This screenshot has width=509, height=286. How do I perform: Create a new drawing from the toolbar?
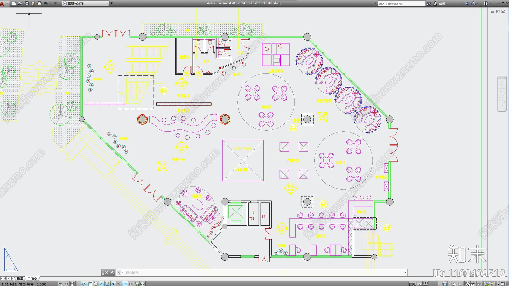(x=14, y=3)
